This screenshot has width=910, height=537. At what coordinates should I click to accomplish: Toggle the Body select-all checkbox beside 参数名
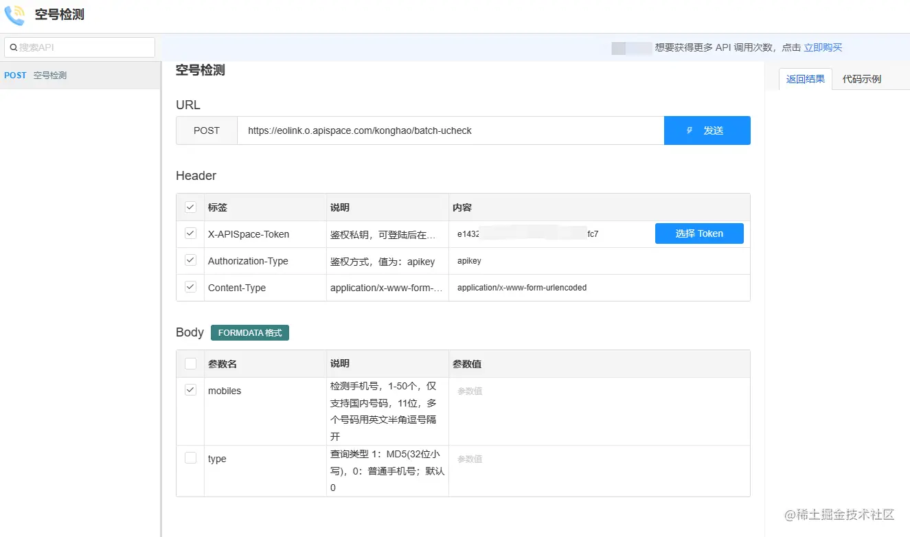pyautogui.click(x=190, y=363)
